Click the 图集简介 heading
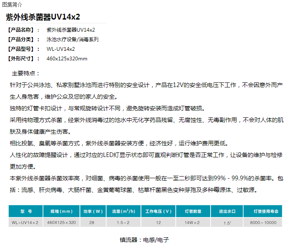This screenshot has width=285, height=244. tap(13, 5)
